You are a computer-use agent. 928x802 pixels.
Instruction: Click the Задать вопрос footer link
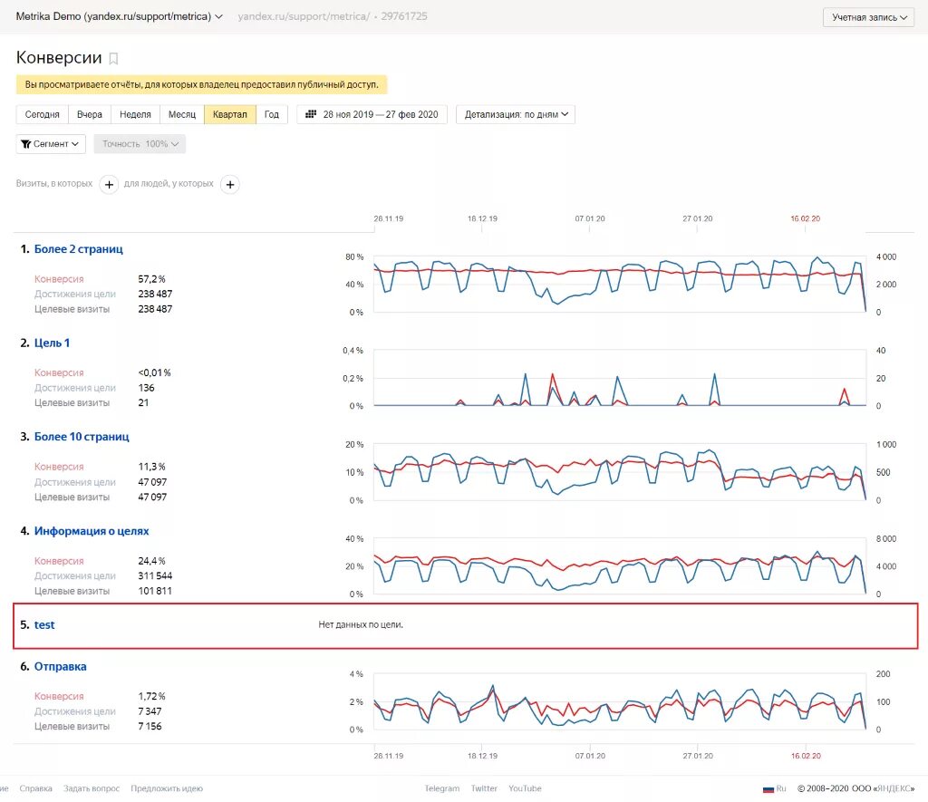(92, 788)
